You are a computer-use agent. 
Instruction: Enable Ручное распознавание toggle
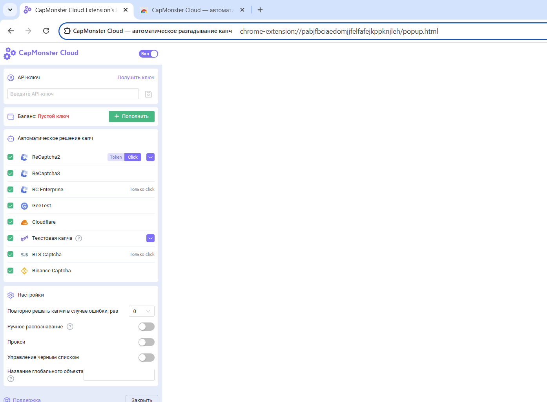tap(146, 327)
